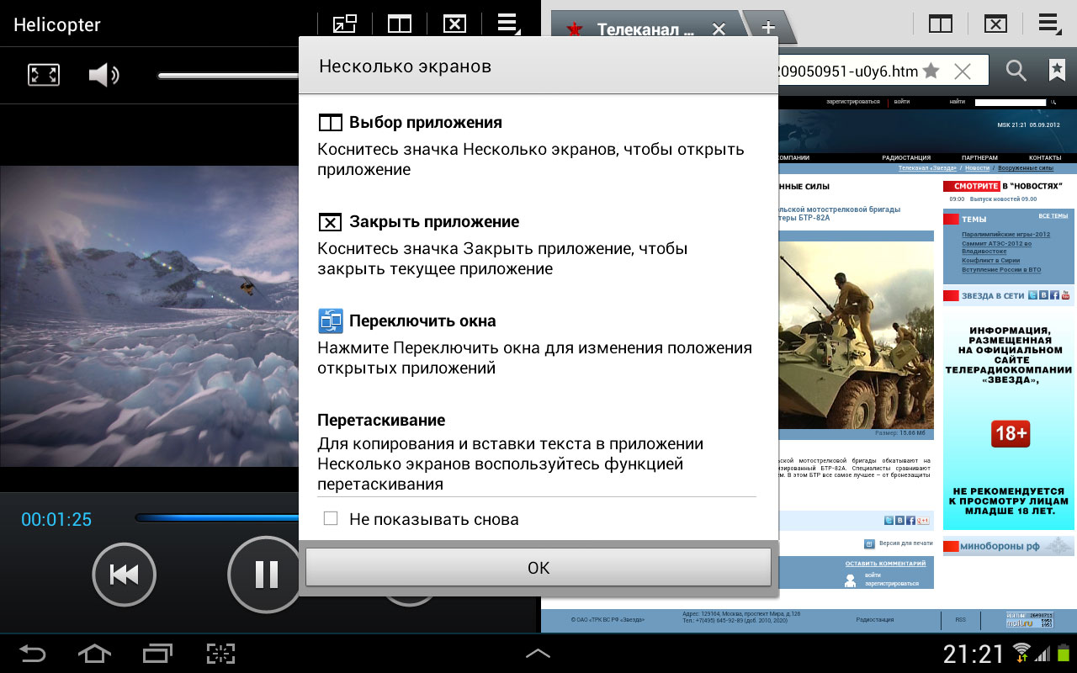Click the 00:01:25 elapsed time
This screenshot has width=1077, height=673.
point(56,520)
